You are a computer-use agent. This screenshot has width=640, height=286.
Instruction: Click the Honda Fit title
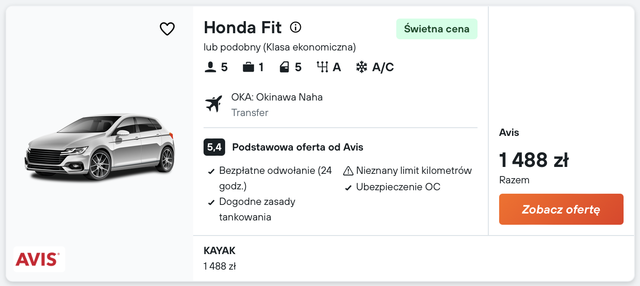(242, 28)
